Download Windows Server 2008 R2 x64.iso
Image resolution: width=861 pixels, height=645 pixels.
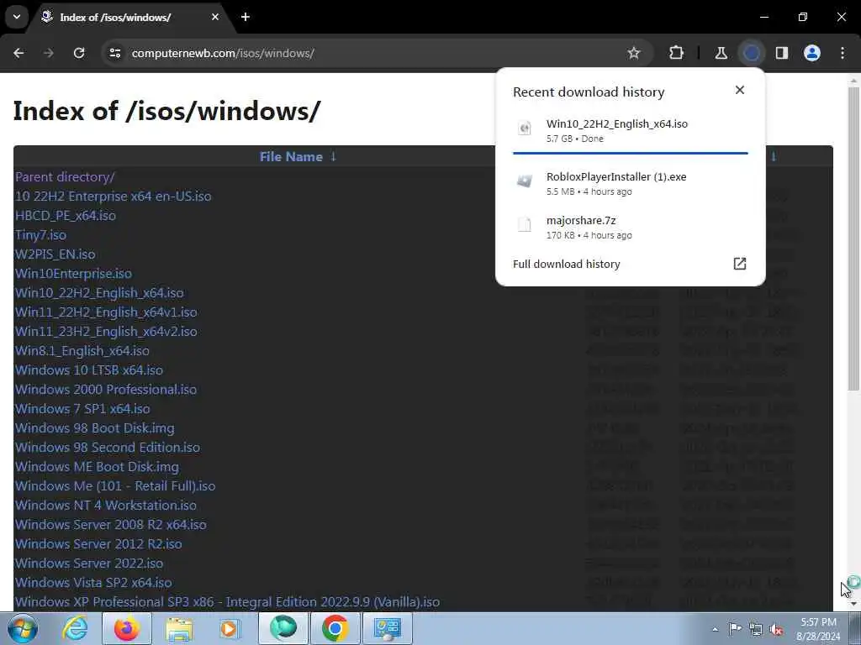111,524
